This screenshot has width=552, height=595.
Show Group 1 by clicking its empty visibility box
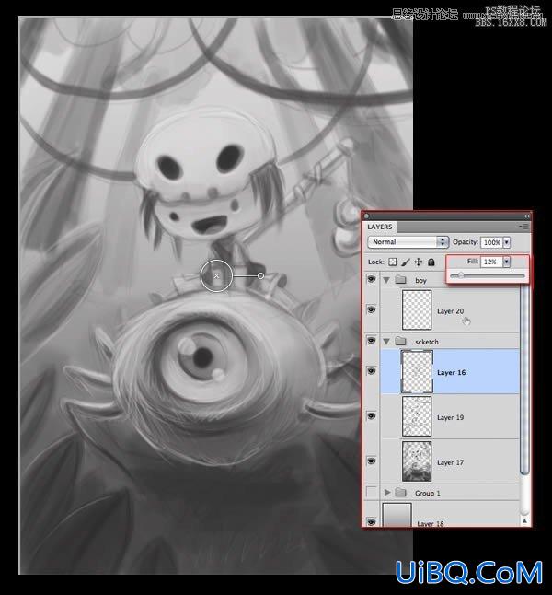pos(372,492)
